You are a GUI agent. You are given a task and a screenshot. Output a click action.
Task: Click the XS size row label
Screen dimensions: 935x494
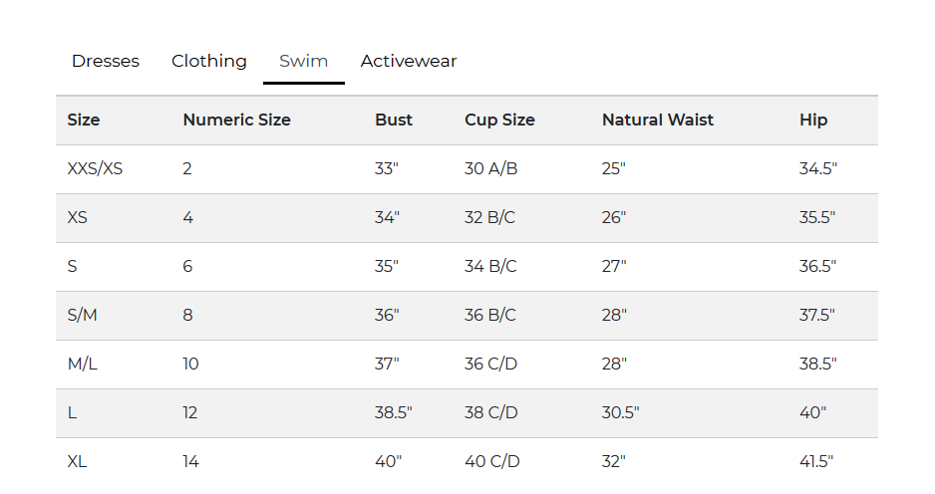(x=77, y=217)
